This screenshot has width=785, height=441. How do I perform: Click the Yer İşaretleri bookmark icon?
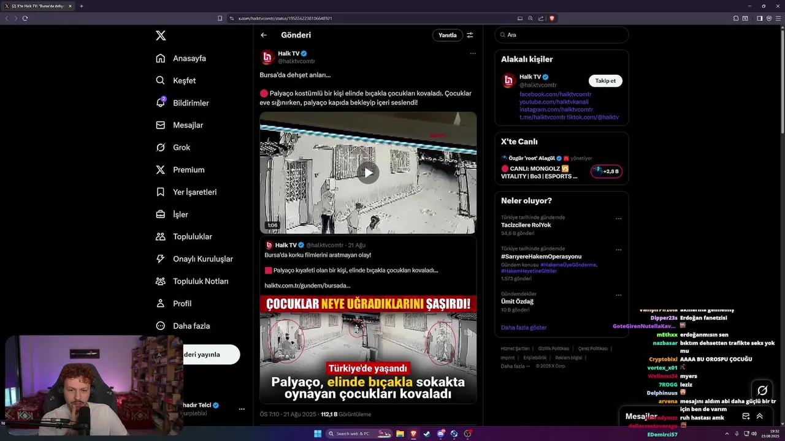click(x=161, y=192)
